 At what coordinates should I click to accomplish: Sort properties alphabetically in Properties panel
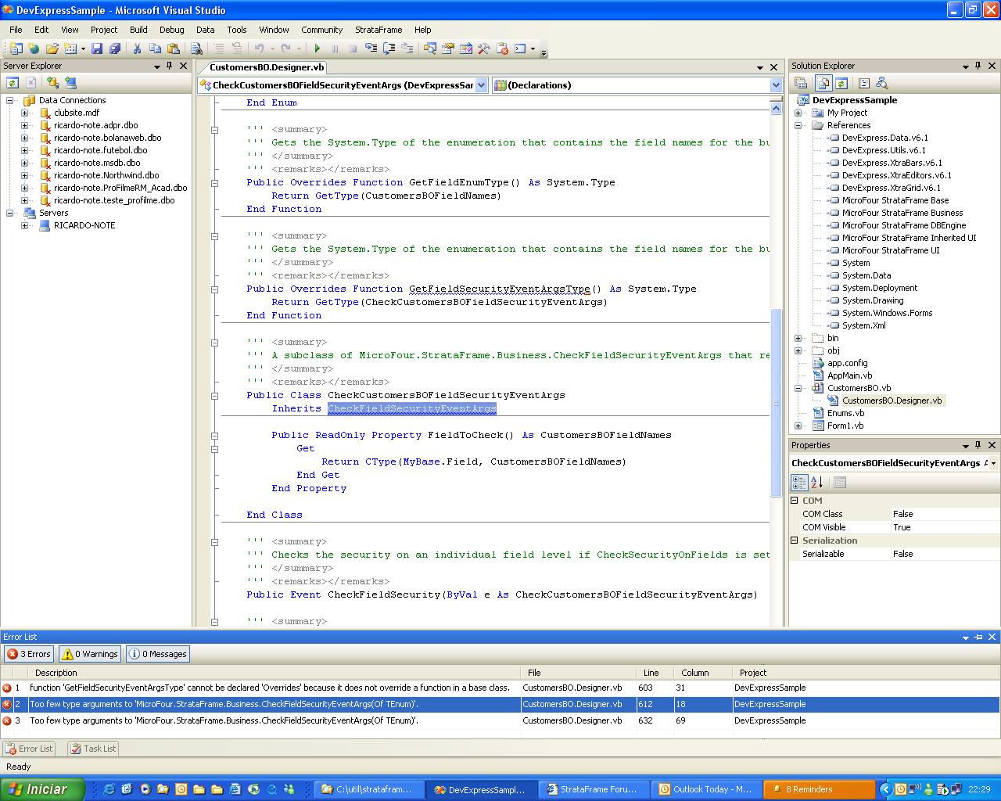[x=817, y=483]
